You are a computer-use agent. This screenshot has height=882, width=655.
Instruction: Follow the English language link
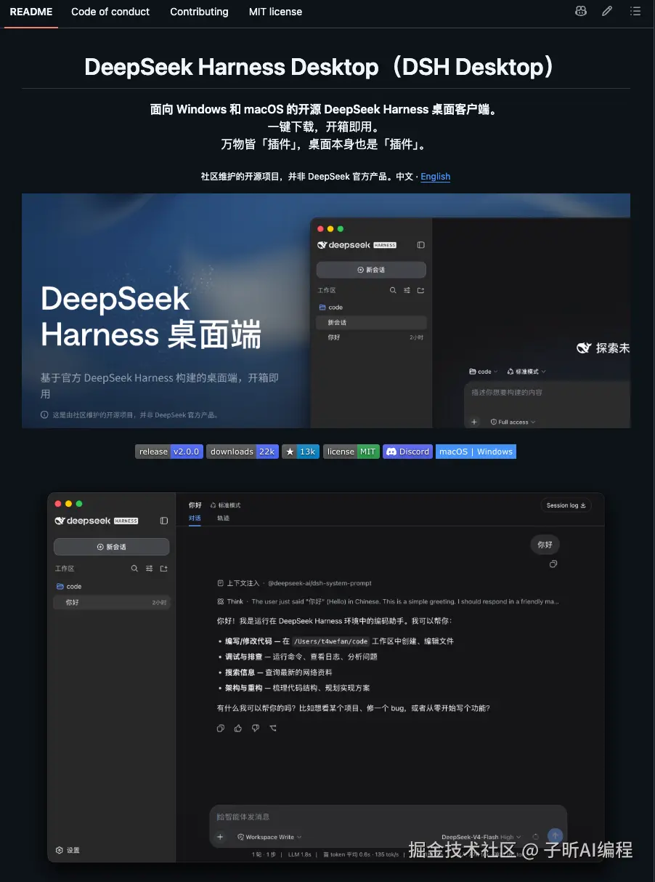click(x=436, y=177)
